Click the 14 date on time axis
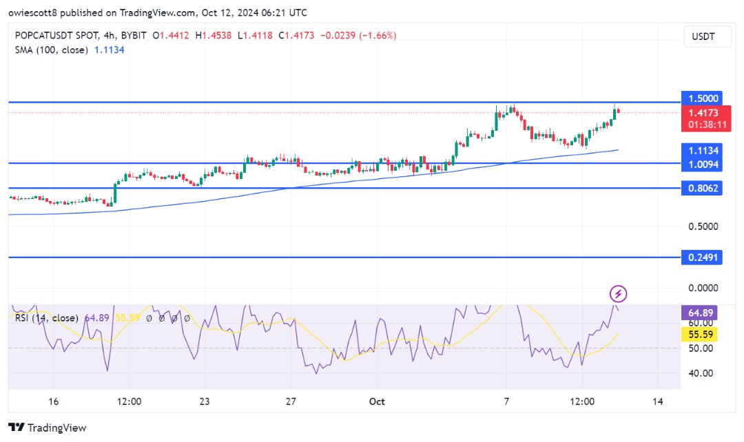 point(657,401)
